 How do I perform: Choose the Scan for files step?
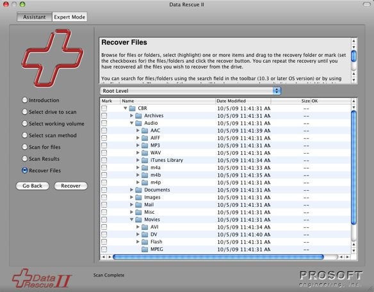[x=24, y=147]
